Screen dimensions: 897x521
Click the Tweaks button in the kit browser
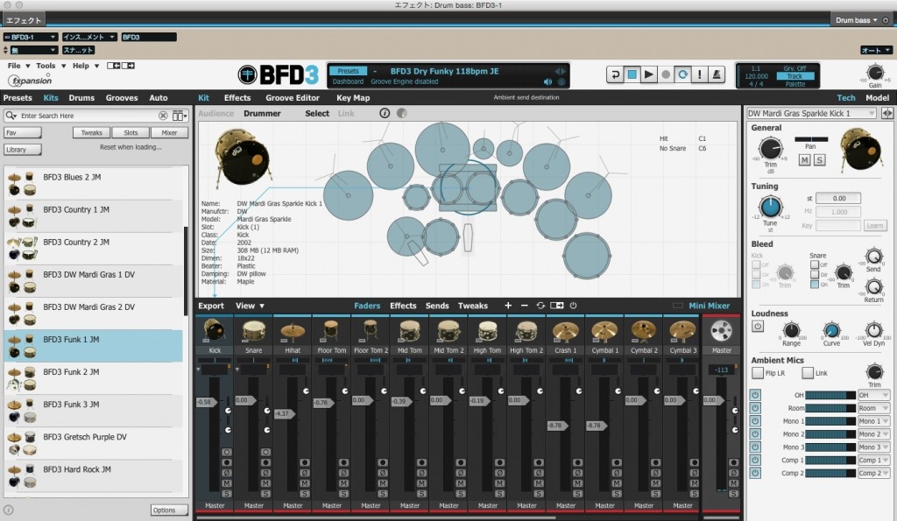coord(91,133)
